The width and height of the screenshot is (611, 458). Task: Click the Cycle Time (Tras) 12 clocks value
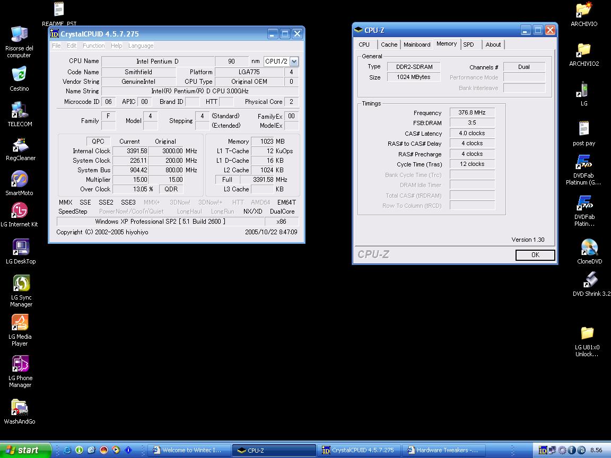click(x=472, y=164)
